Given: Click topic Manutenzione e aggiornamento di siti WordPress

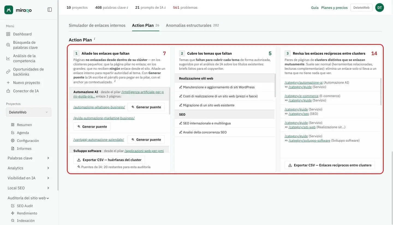Looking at the screenshot, I should pos(219,87).
